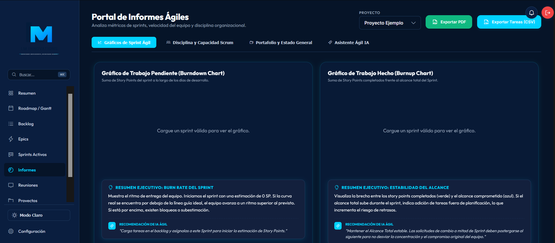
Task: Click heading 'Gráfico de Trabajo Hecho (Burnup Chart)'
Action: pos(380,73)
